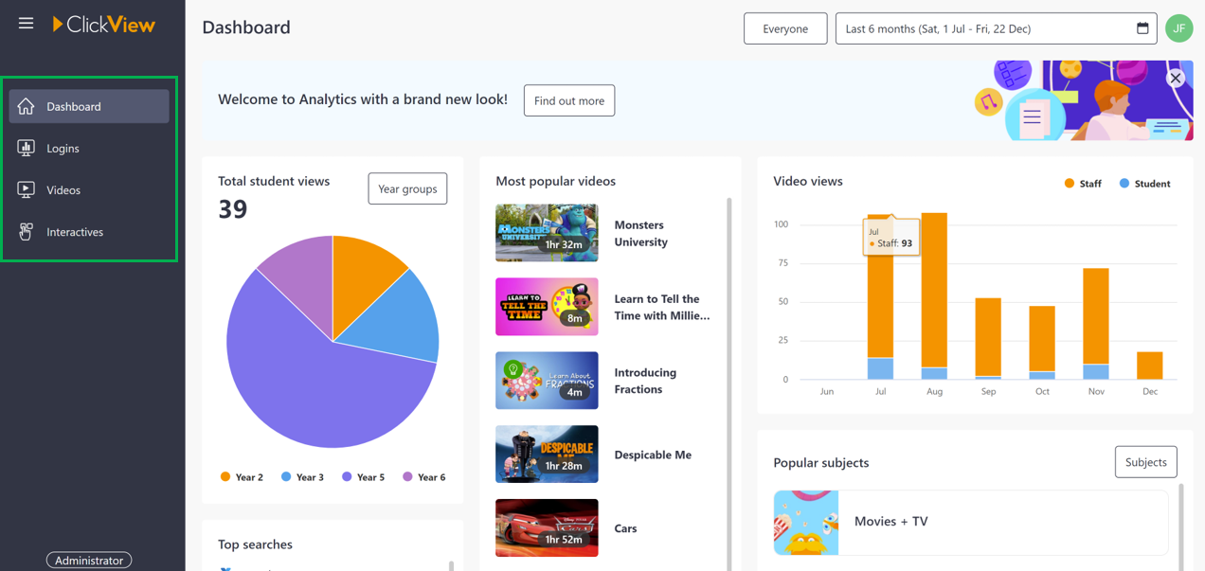Click the Popular subjects scrollbar

(x=1181, y=526)
